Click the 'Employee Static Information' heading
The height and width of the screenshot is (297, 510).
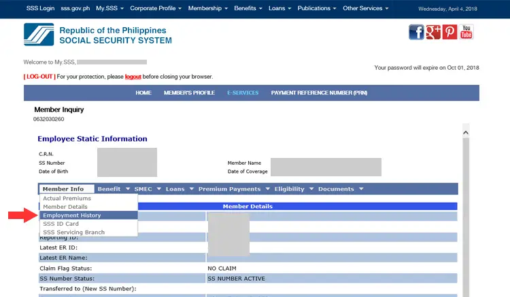92,139
